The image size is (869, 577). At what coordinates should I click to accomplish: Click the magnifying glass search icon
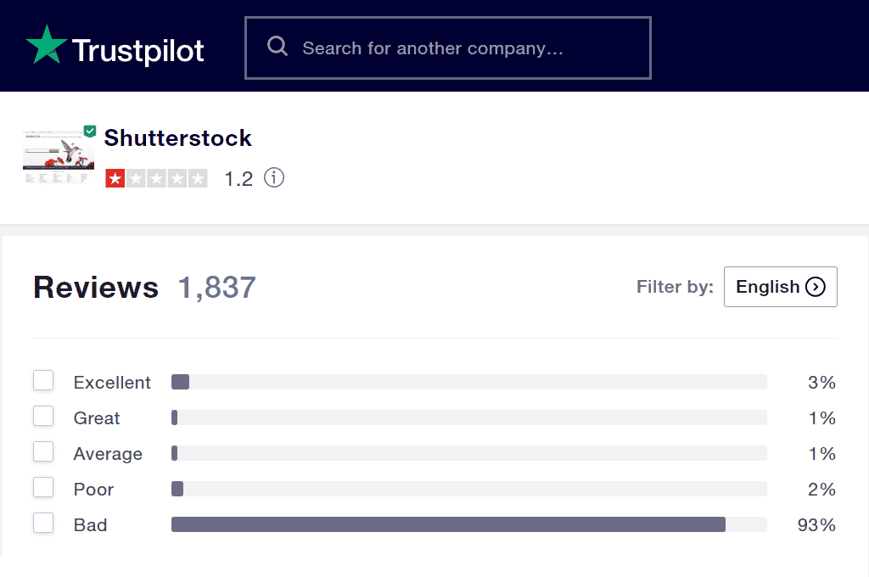[278, 46]
